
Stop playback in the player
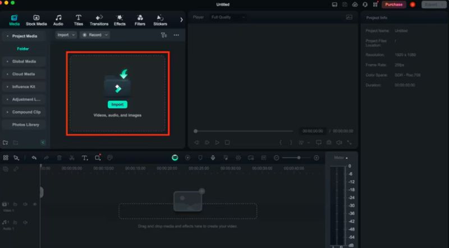click(x=227, y=142)
